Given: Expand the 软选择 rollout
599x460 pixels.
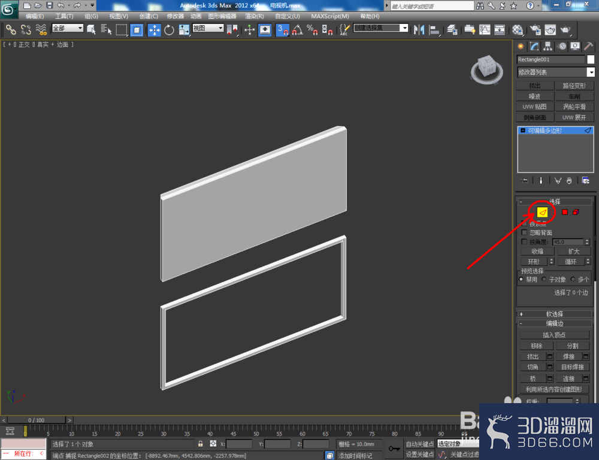Looking at the screenshot, I should [x=555, y=314].
